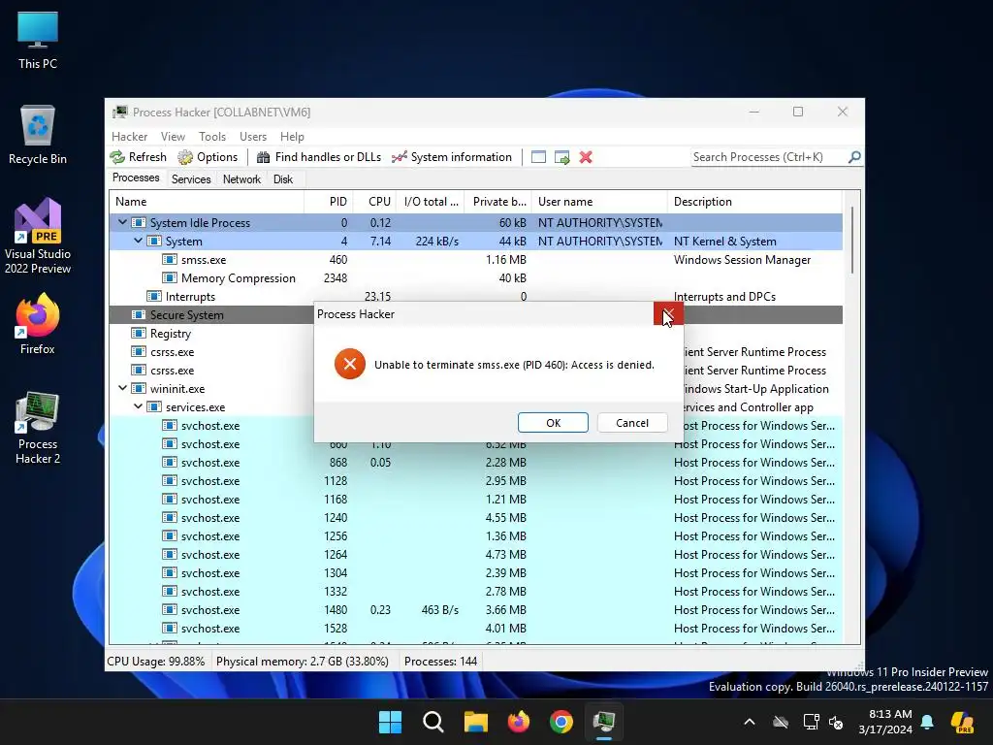
Task: Click Cancel in the error dialog
Action: 632,423
